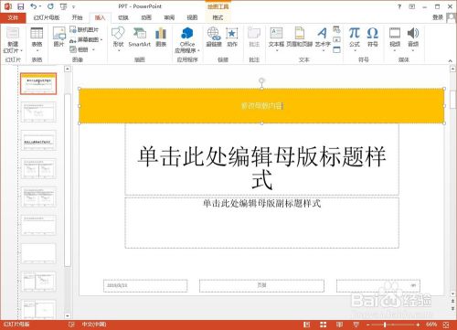The width and height of the screenshot is (457, 330).
Task: Click the thumbnail panel scroll down arrow
Action: click(x=68, y=316)
